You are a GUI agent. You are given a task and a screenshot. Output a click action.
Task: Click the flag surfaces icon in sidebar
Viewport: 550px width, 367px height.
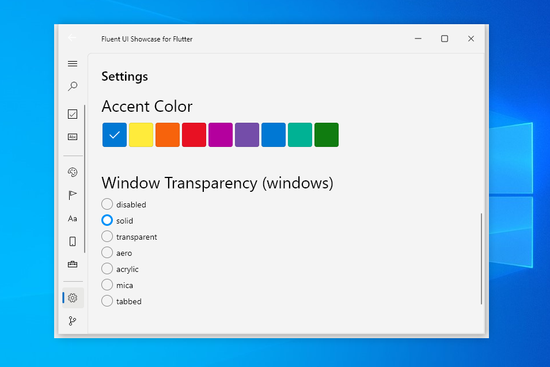[73, 195]
